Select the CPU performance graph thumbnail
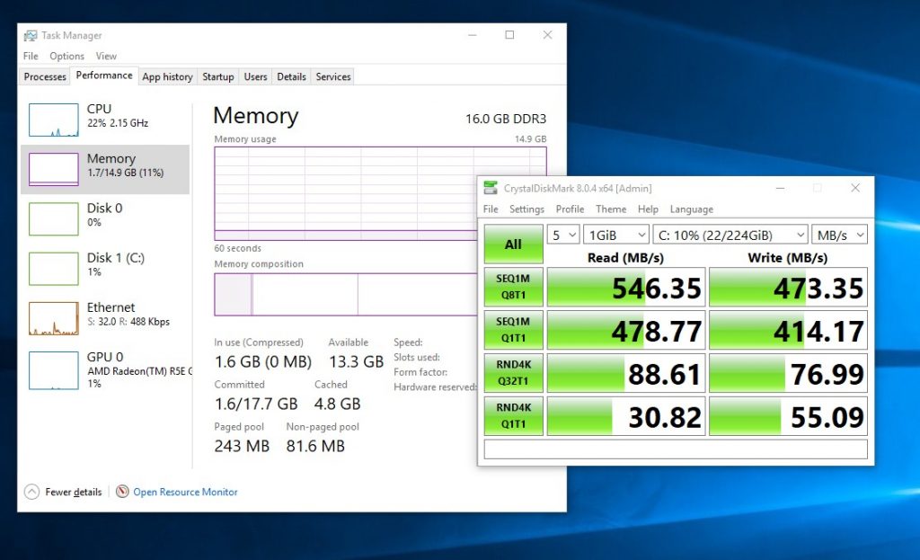 pos(53,120)
